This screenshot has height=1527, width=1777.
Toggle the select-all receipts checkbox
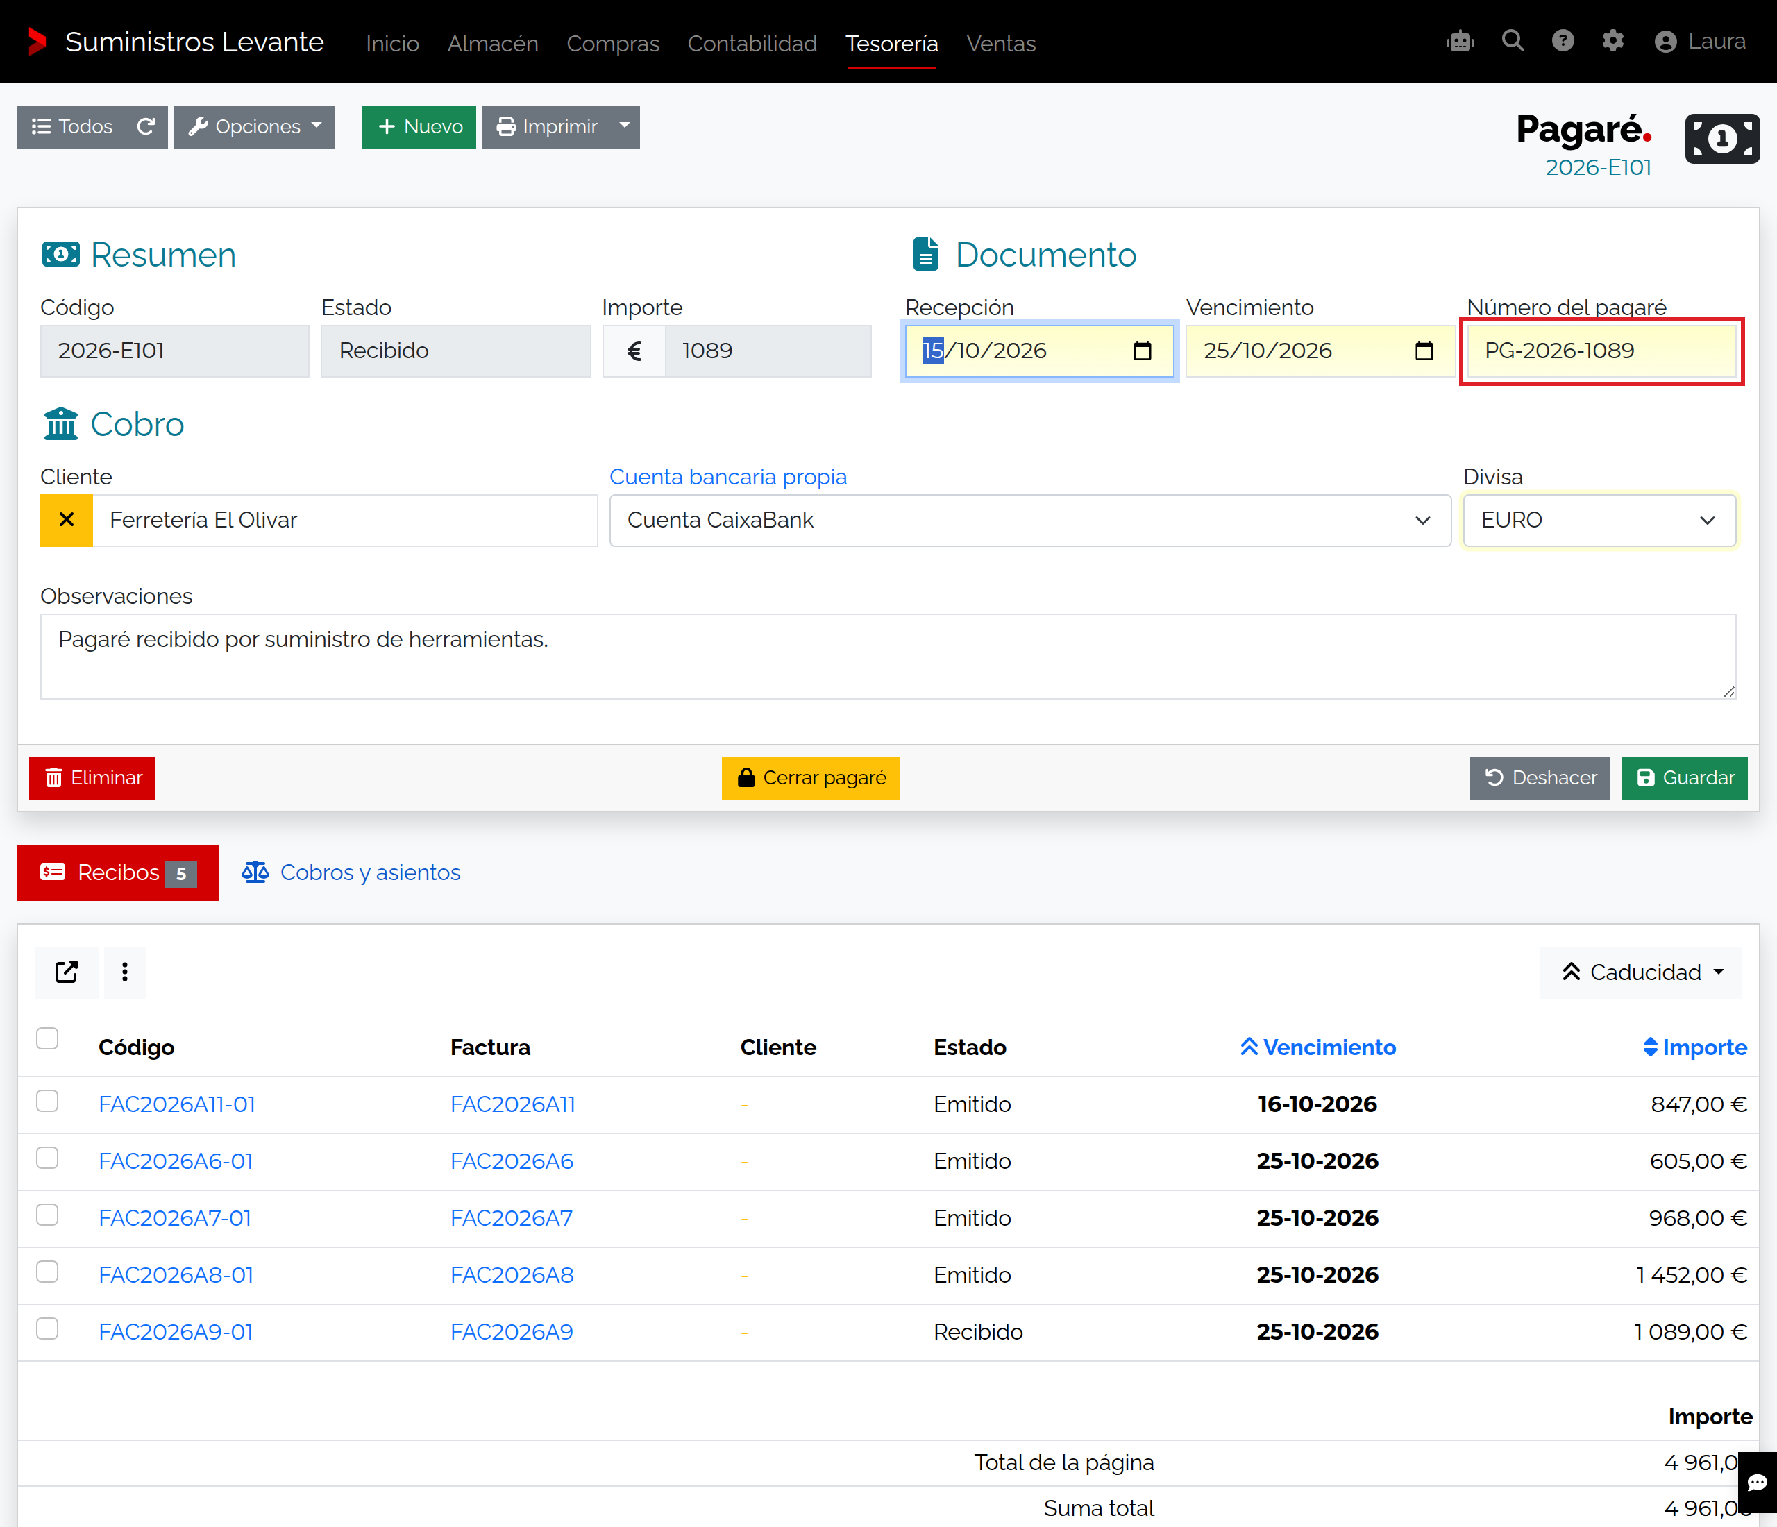[47, 1038]
